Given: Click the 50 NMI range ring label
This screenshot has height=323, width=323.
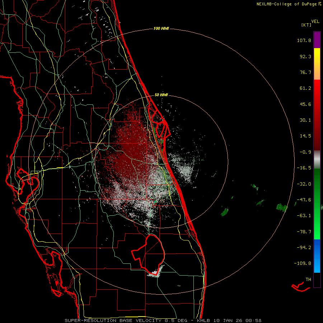Looking at the screenshot, I should pyautogui.click(x=161, y=95).
